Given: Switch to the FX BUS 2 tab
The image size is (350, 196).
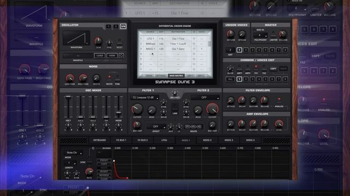Looking at the screenshot, I should tap(142, 140).
